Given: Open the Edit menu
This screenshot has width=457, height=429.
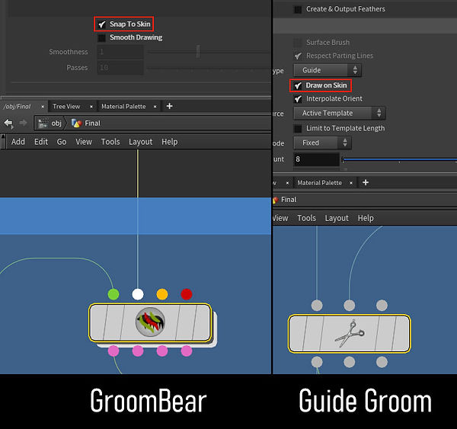Looking at the screenshot, I should pyautogui.click(x=41, y=142).
